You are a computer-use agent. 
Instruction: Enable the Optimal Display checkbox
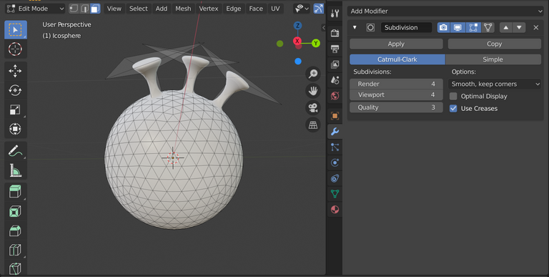pyautogui.click(x=453, y=96)
